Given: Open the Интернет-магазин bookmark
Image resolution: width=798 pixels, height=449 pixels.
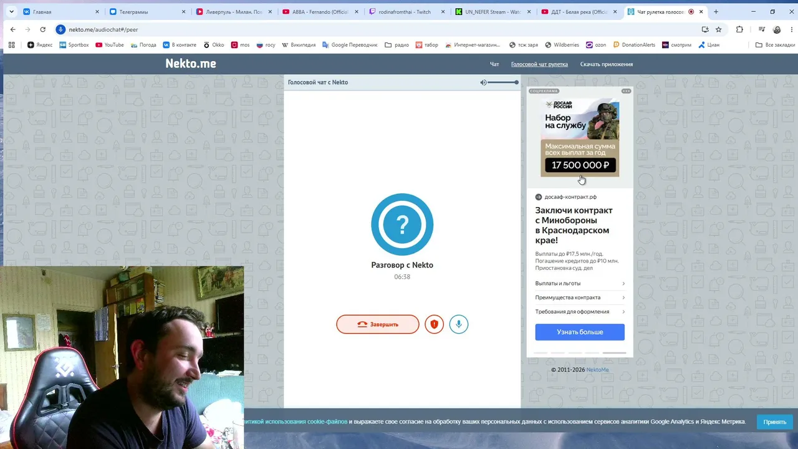Looking at the screenshot, I should 473,45.
